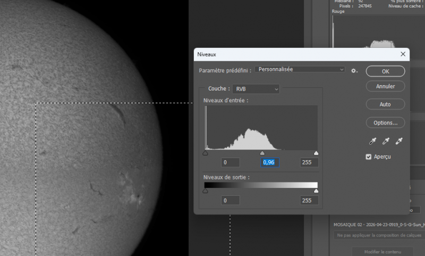Click the Pixels value 247845
Viewport: 425px width, 256px height.
click(365, 6)
